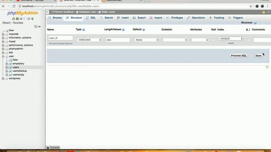Open navigation panel settings gear icon
Image resolution: width=271 pixels, height=152 pixels.
tap(29, 19)
